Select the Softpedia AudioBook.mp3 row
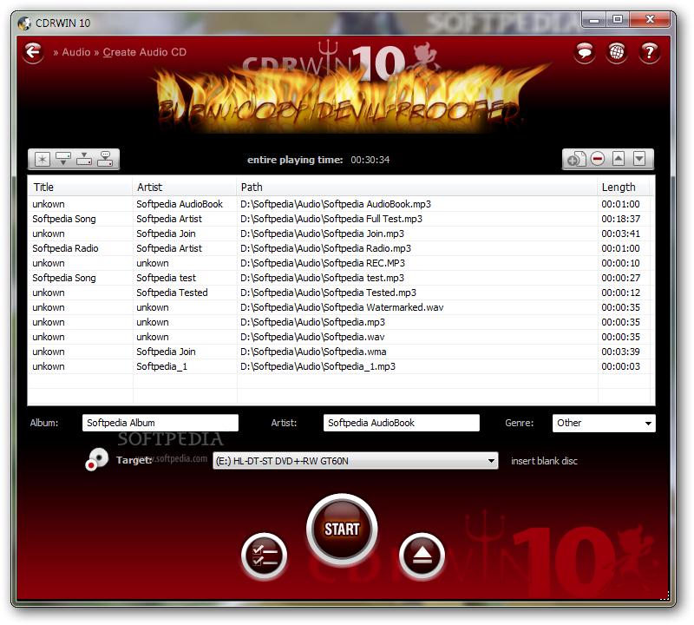694x625 pixels. [341, 204]
